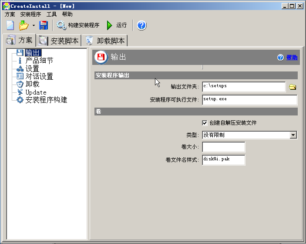The height and width of the screenshot is (244, 306).
Task: Toggle 创建自解压安装文件 checkbox
Action: [205, 123]
